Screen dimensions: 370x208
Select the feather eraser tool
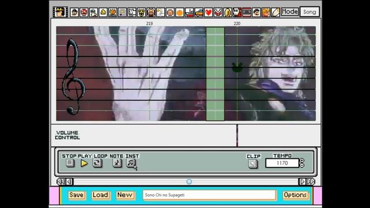coord(275,12)
